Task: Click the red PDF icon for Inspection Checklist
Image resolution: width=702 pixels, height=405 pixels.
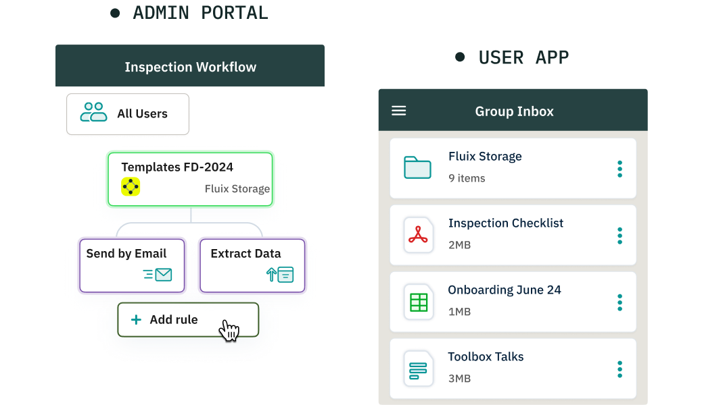Action: [x=418, y=235]
